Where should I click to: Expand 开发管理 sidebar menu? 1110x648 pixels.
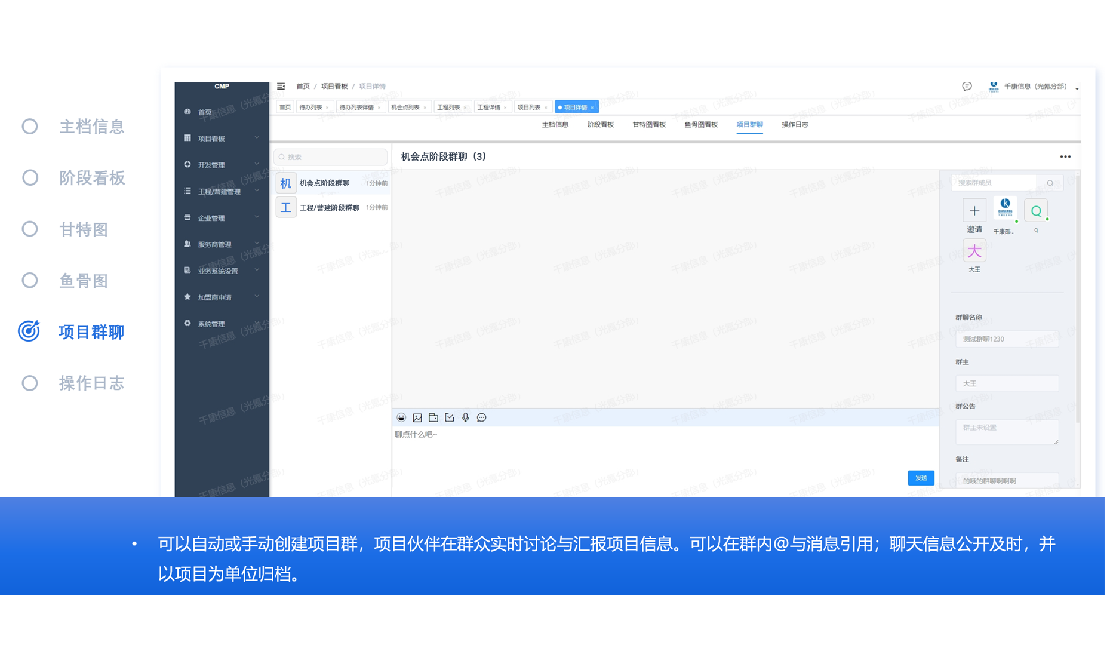pyautogui.click(x=223, y=165)
